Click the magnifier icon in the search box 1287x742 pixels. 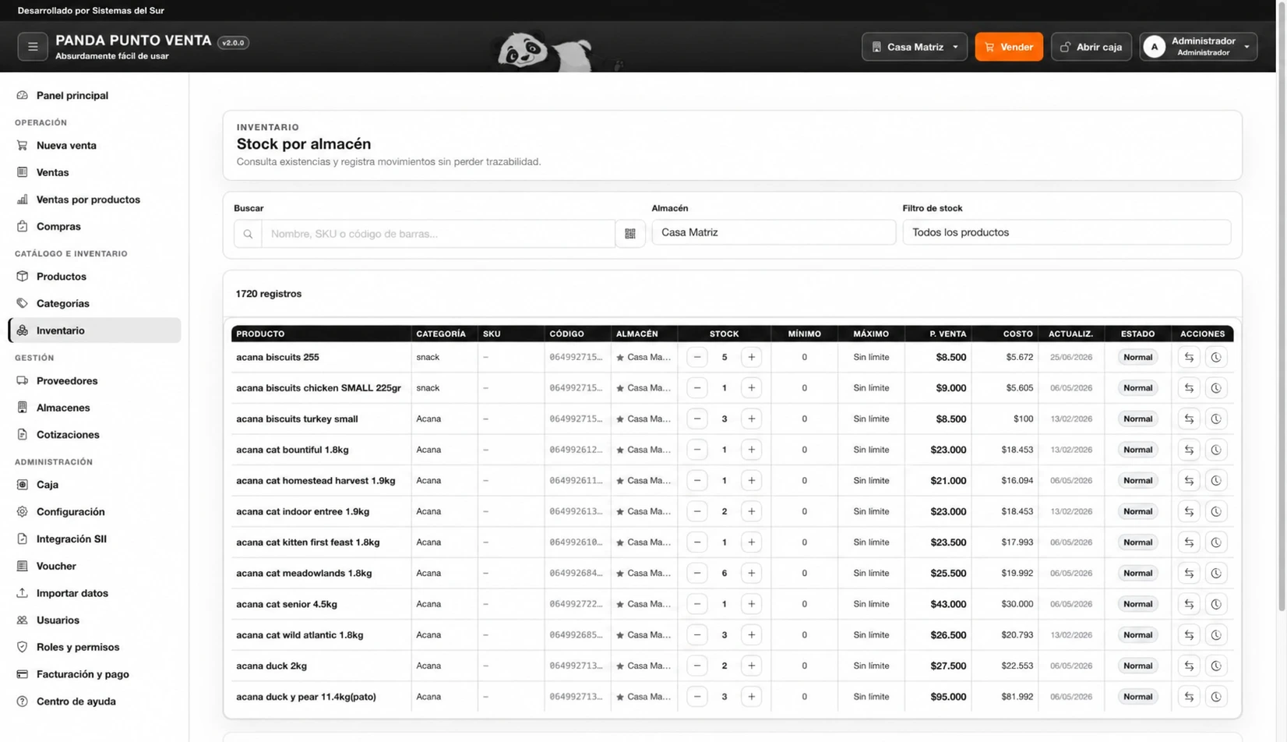pos(248,234)
